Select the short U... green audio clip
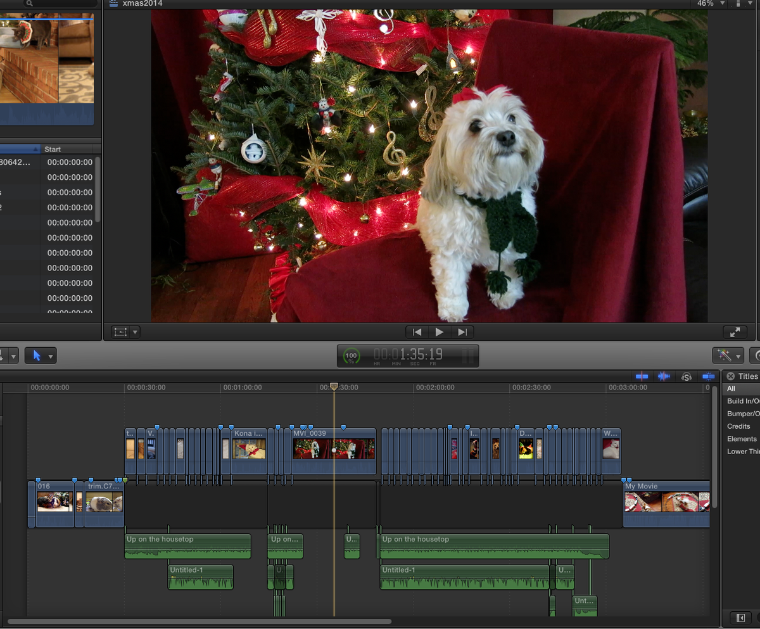 tap(352, 546)
